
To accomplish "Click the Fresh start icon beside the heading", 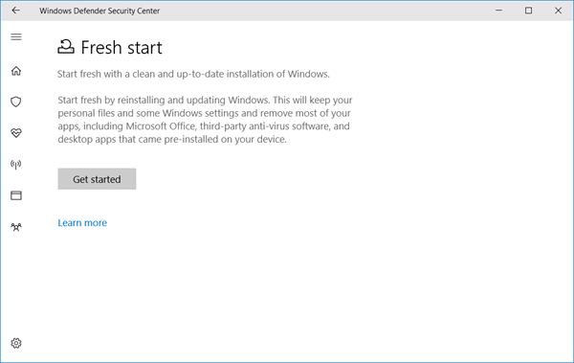I will pos(66,47).
